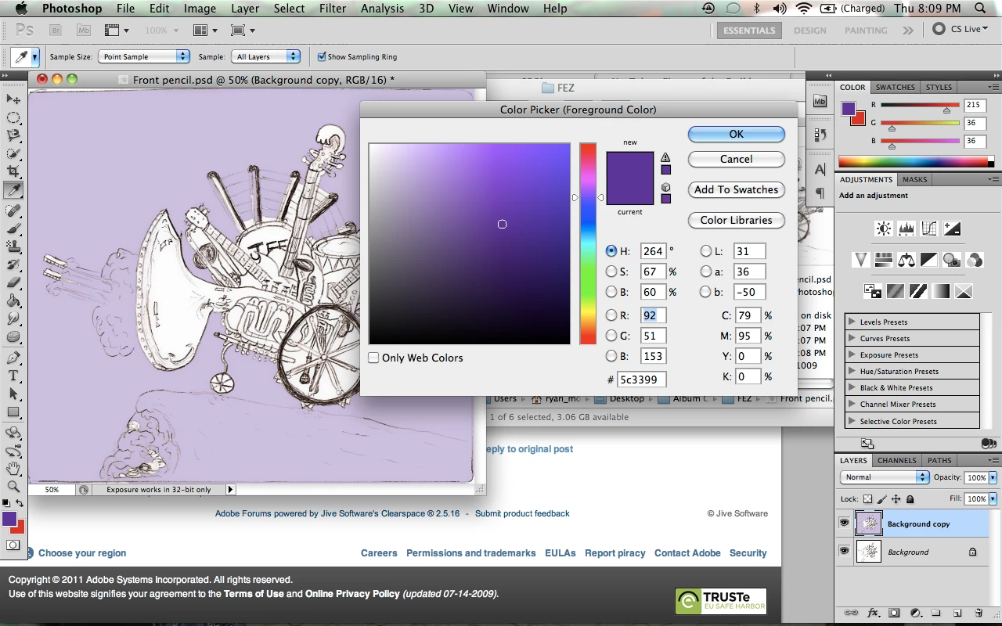This screenshot has height=626, width=1002.
Task: Click the current color swatch in picker
Action: [630, 192]
